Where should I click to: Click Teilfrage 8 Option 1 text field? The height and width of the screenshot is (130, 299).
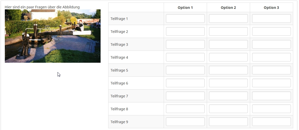click(x=185, y=109)
